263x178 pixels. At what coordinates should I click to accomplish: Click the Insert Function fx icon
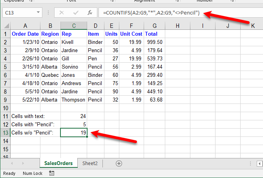coord(89,13)
